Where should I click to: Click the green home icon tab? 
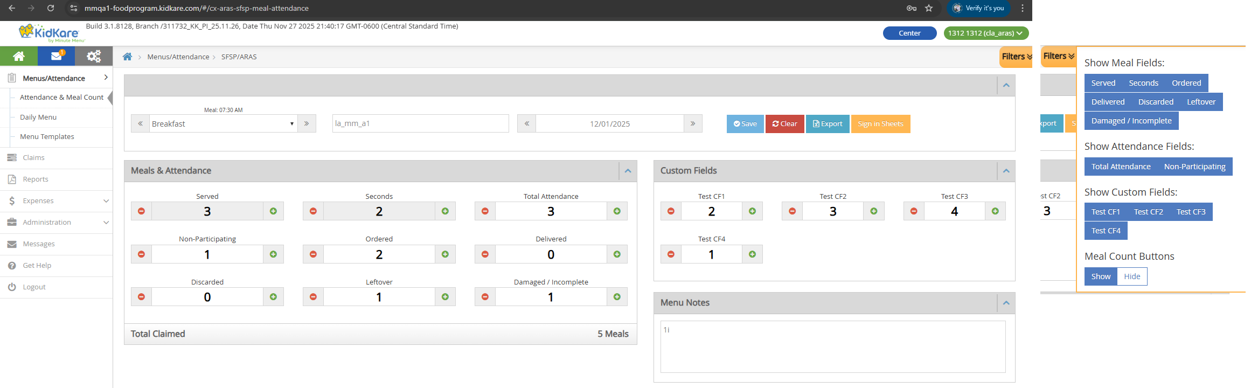click(x=19, y=56)
